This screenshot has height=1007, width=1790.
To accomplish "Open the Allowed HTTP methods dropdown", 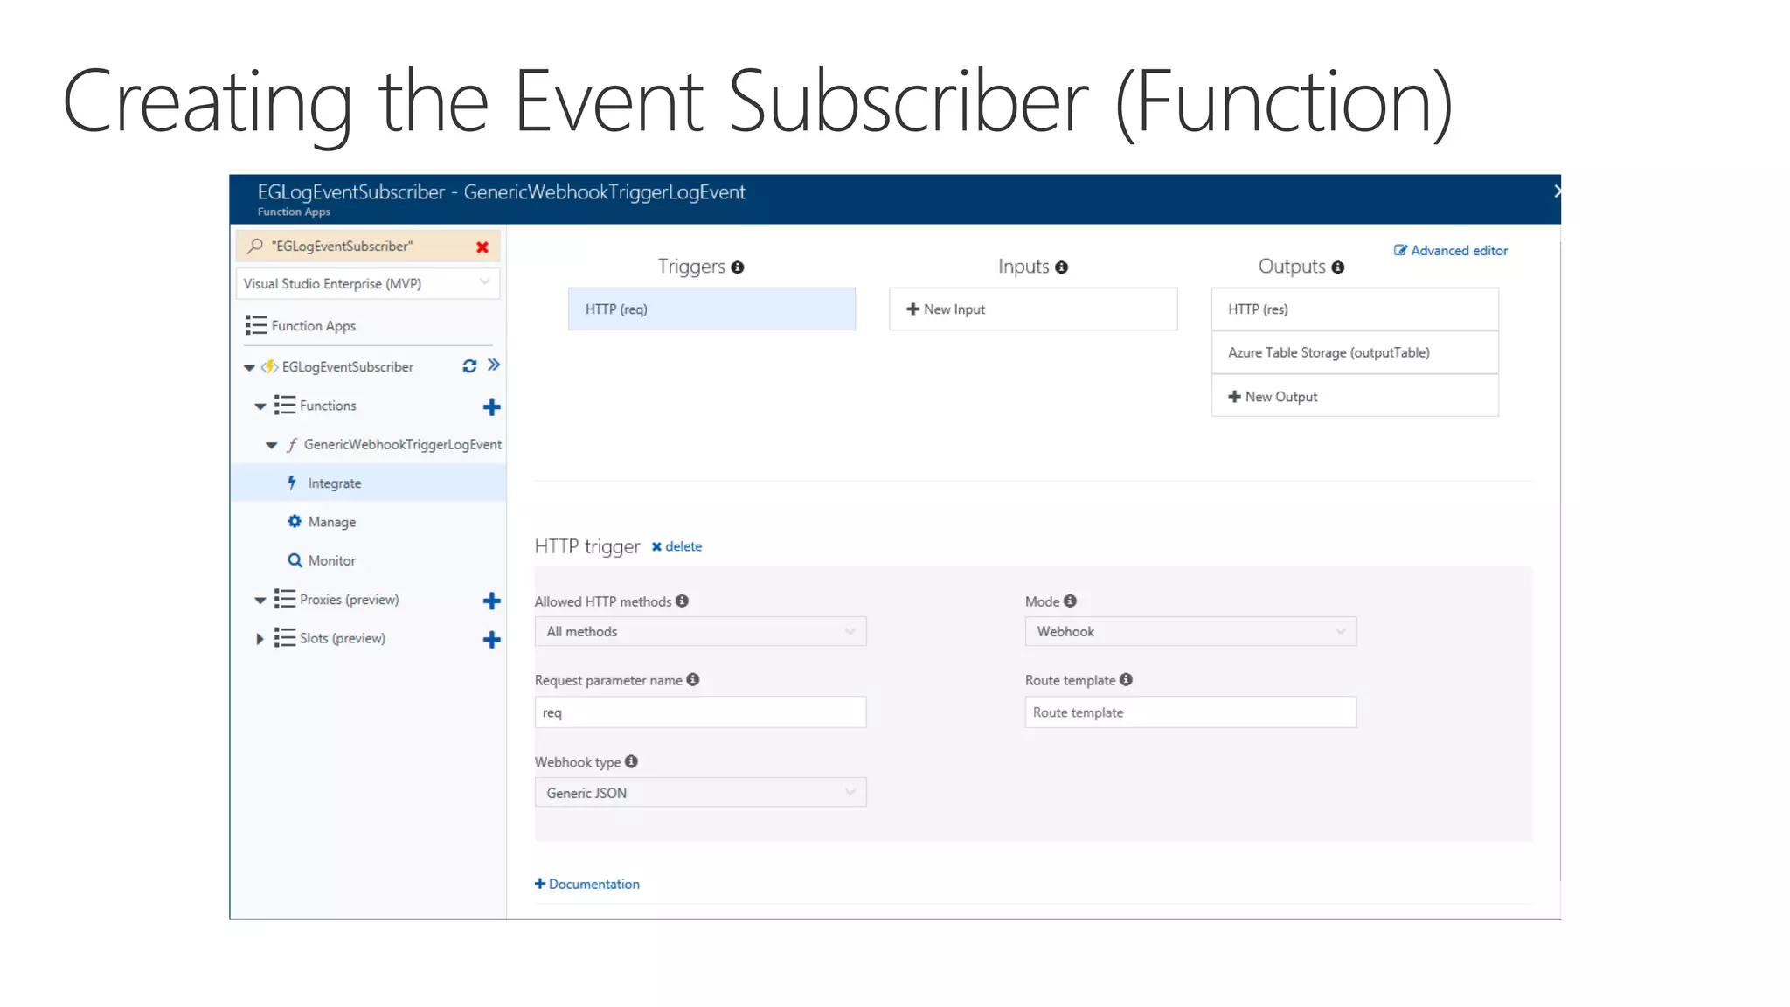I will click(x=700, y=631).
